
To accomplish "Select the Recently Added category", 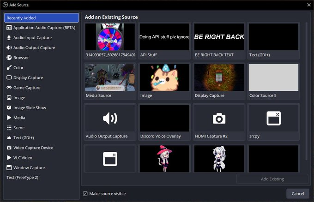I will pyautogui.click(x=42, y=18).
